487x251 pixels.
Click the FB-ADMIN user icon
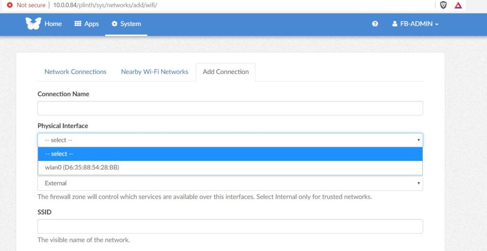click(394, 24)
